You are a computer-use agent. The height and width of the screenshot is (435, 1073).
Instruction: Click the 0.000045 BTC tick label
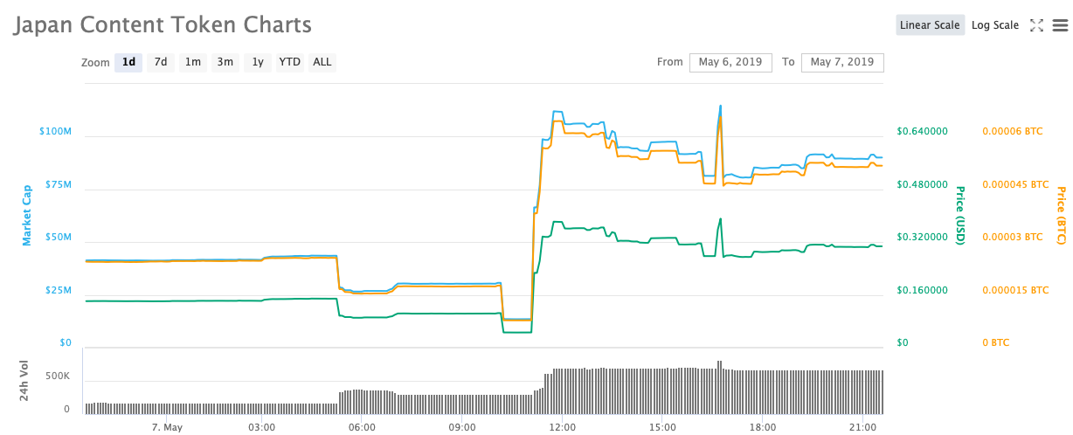coord(1015,184)
